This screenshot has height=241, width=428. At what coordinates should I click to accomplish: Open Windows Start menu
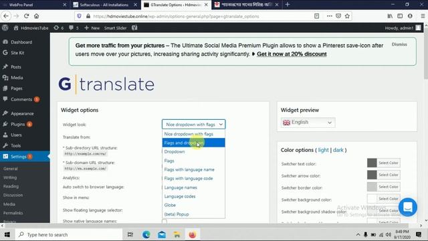[x=7, y=234]
